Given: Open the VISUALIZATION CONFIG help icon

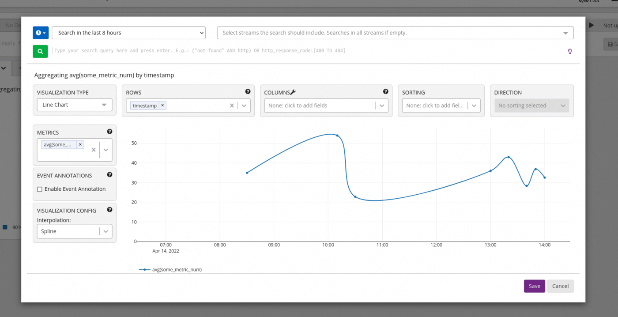Looking at the screenshot, I should pos(109,209).
